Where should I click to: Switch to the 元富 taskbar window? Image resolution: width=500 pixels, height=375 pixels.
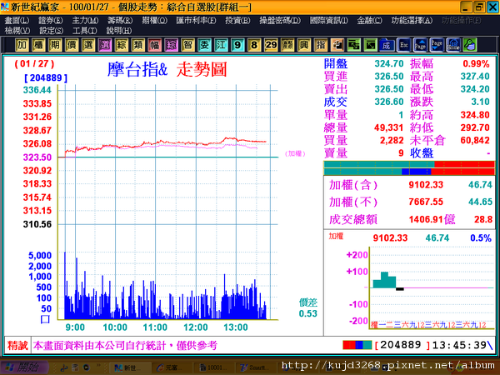point(171,368)
